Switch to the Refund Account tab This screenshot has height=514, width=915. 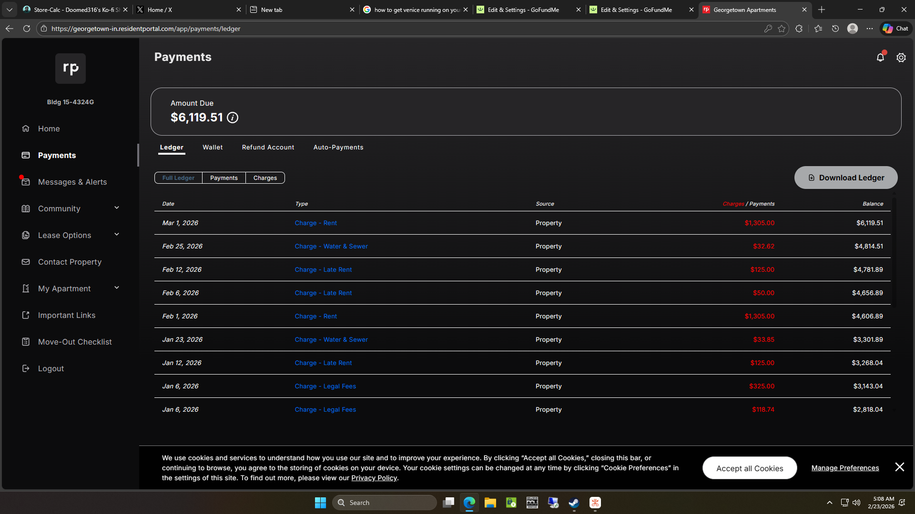point(268,148)
